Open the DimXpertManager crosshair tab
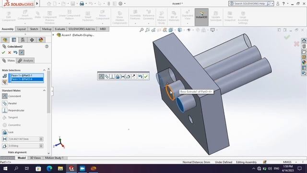The width and height of the screenshot is (307, 173). [x=32, y=40]
